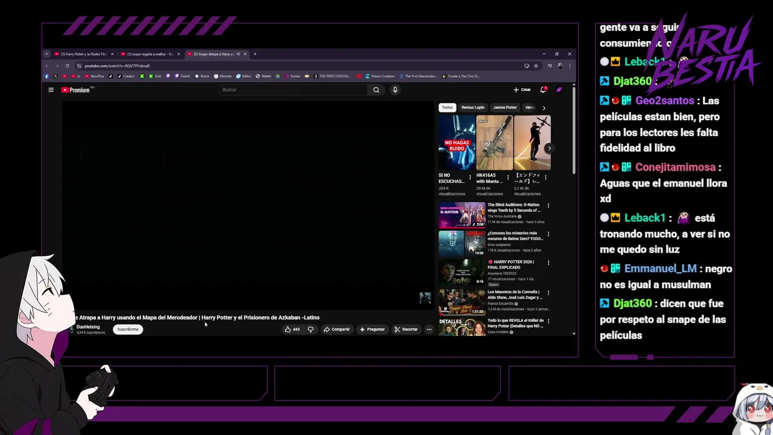Mute the audio icon on the active tab
Image resolution: width=773 pixels, height=435 pixels.
click(238, 54)
